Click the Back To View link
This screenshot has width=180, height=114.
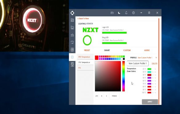pyautogui.click(x=83, y=18)
